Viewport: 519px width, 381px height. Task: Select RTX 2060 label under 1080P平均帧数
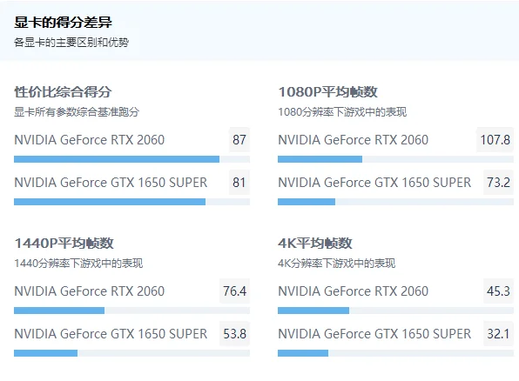[354, 140]
